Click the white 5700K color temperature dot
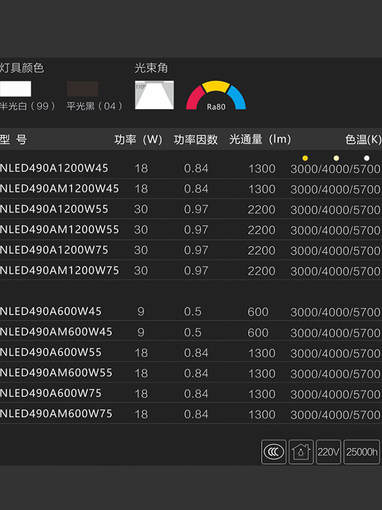This screenshot has height=510, width=382. coord(366,158)
